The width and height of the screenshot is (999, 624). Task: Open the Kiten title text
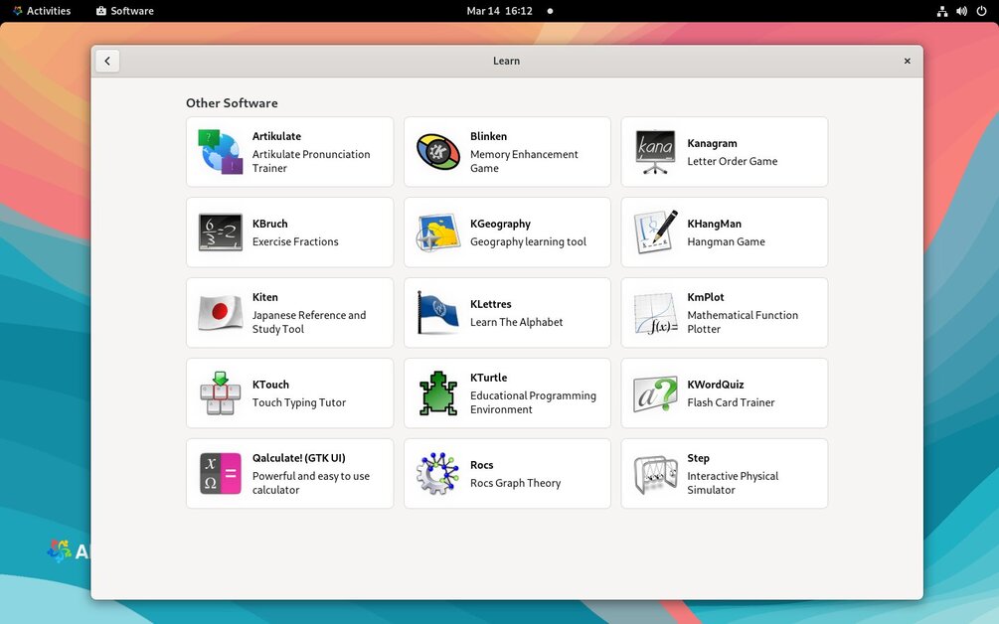point(264,297)
